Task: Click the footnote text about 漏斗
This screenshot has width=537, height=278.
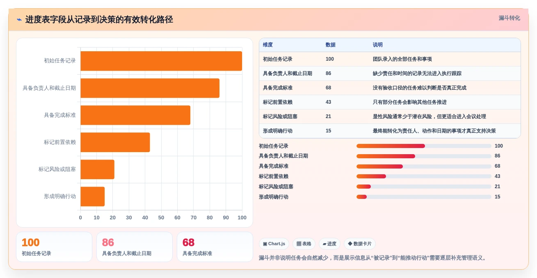Action: point(373,258)
